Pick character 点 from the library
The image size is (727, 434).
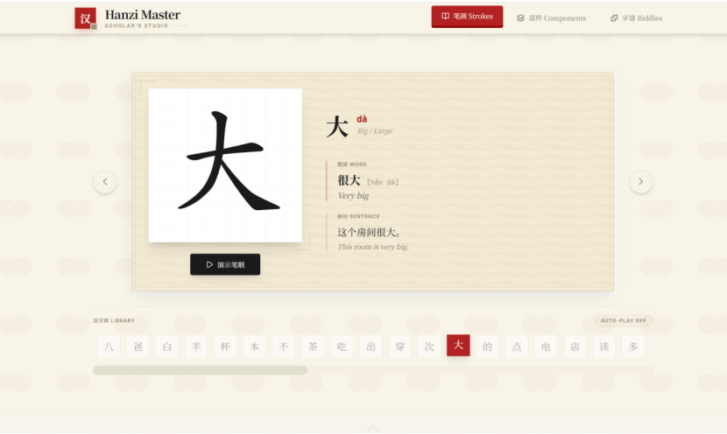coord(517,346)
